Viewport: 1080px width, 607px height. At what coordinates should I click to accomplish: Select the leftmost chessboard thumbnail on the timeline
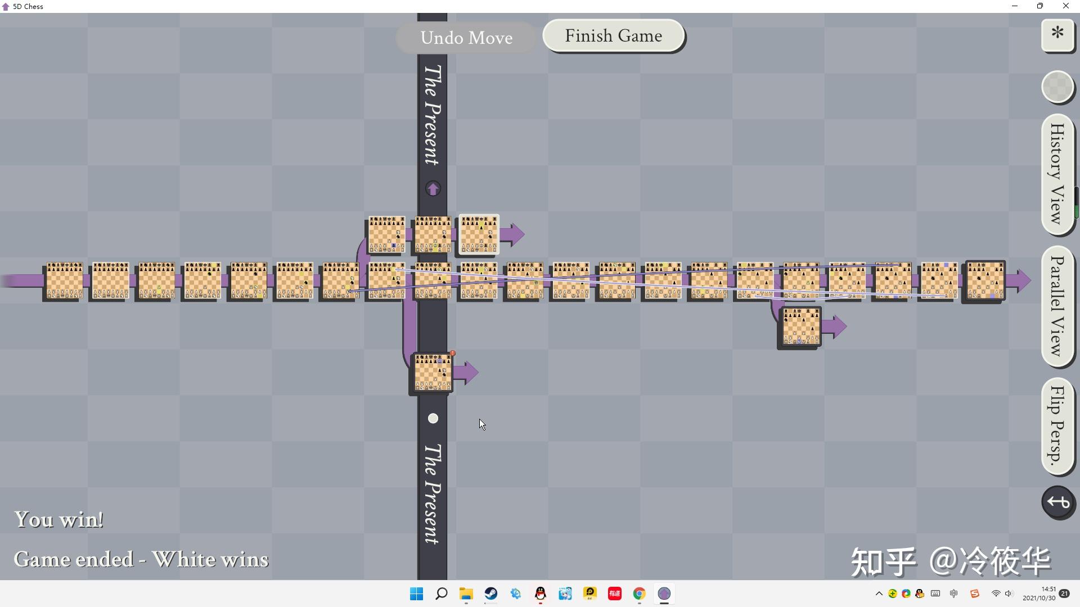point(64,280)
